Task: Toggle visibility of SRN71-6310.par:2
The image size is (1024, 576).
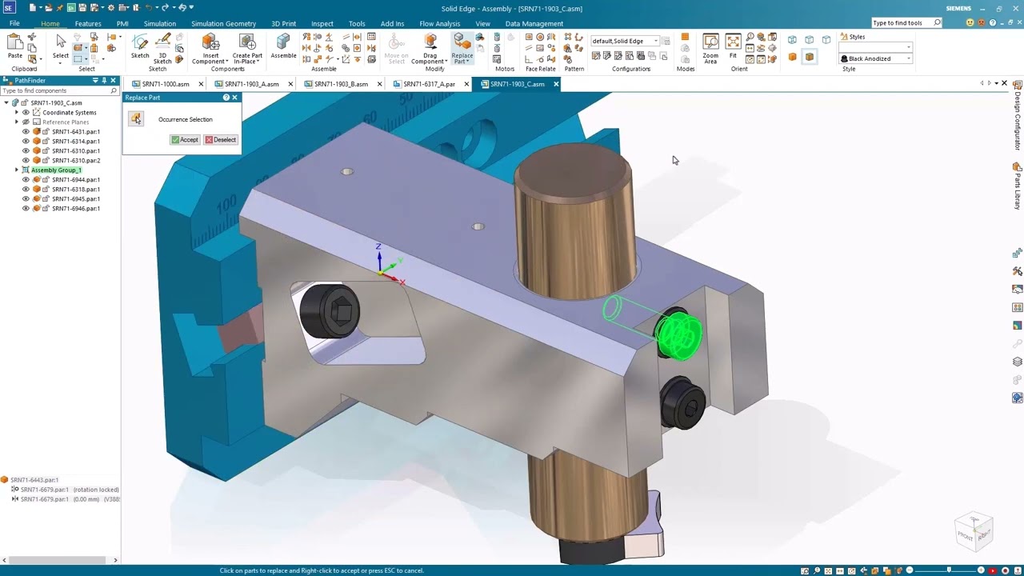Action: (x=26, y=161)
